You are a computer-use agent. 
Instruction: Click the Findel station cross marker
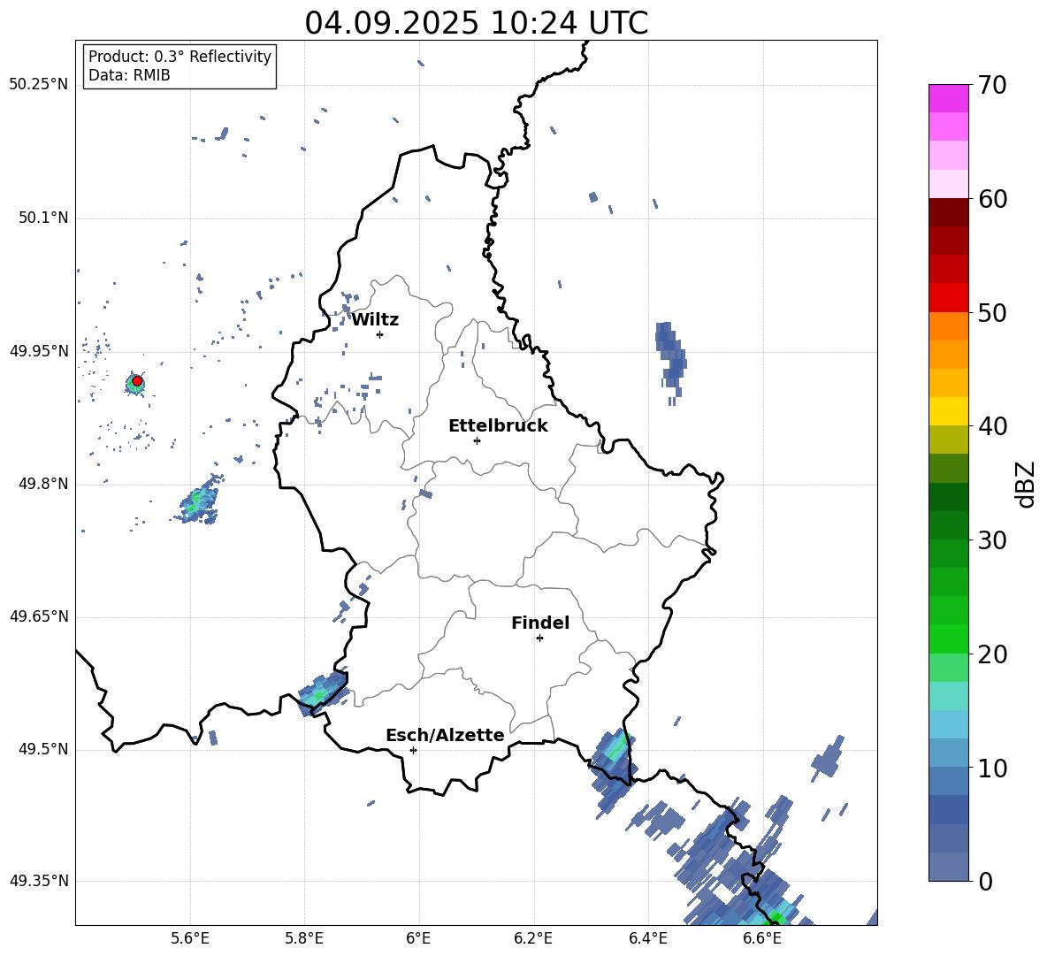click(539, 639)
